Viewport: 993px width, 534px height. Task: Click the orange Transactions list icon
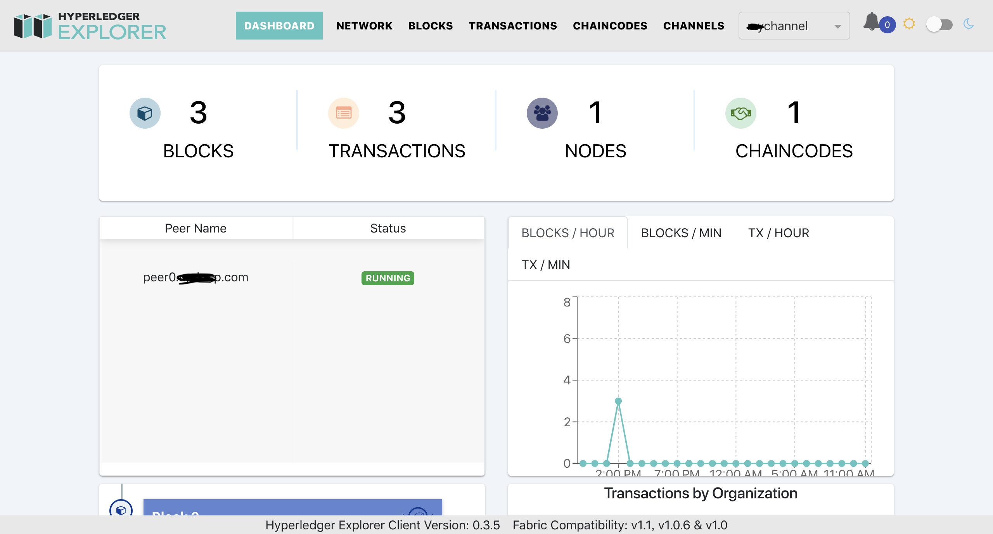point(343,113)
